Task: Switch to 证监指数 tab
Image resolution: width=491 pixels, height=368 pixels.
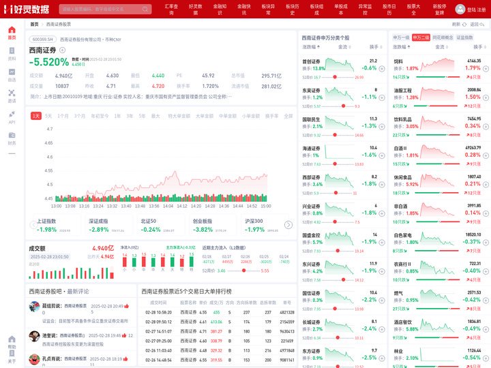Action: point(464,37)
